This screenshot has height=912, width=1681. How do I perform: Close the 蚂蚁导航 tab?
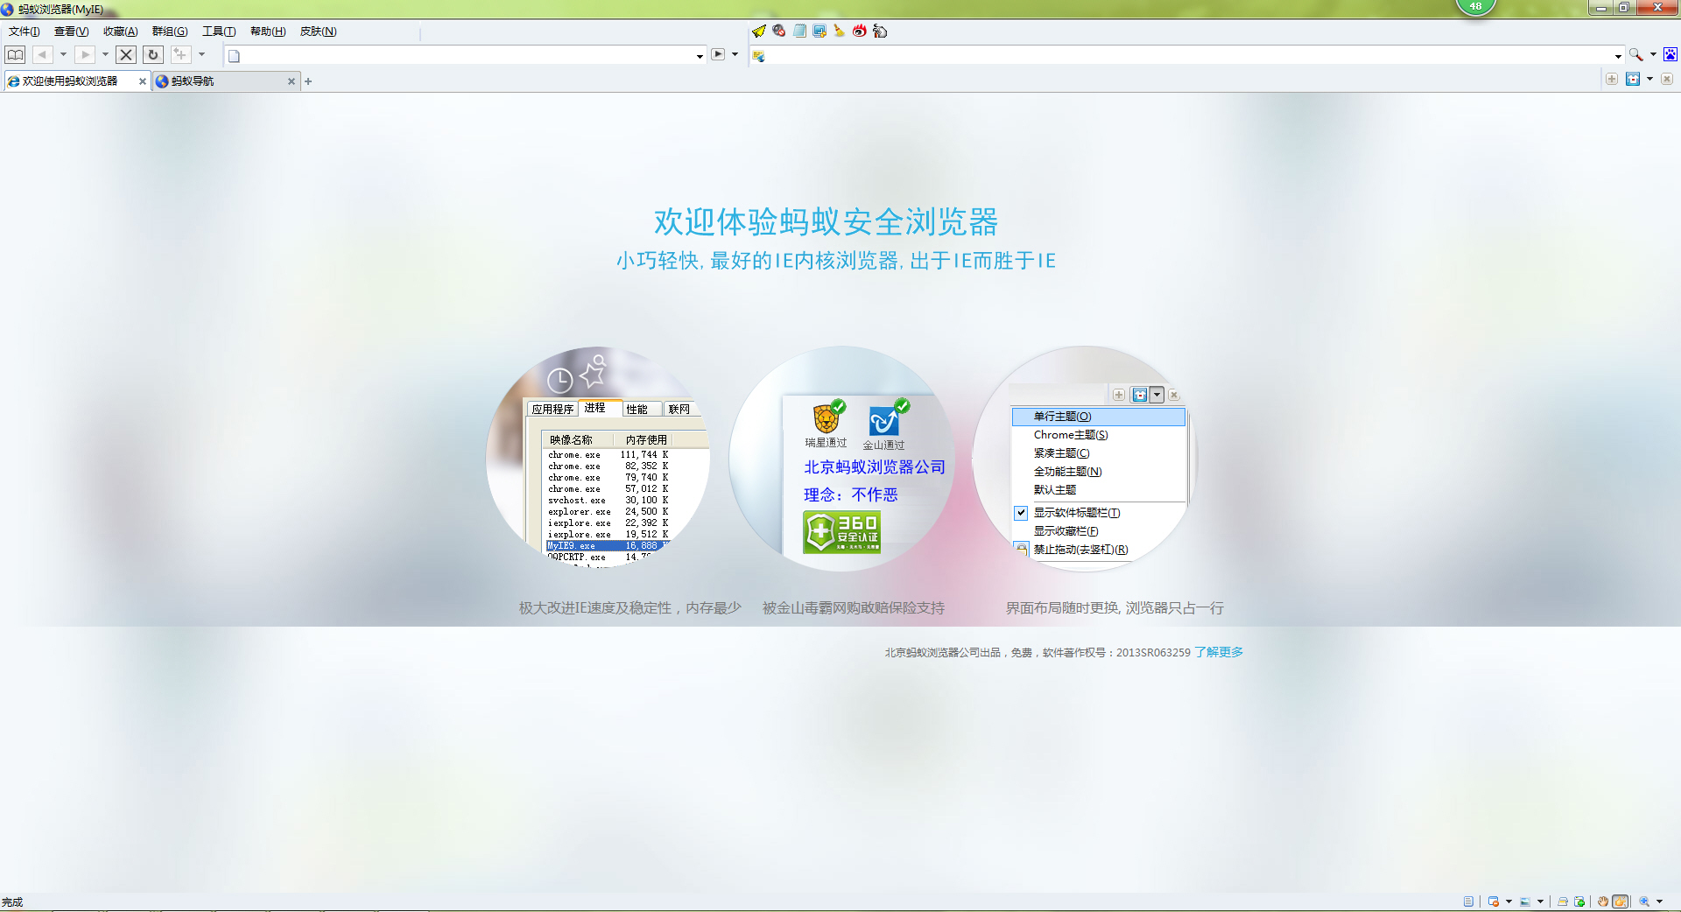(292, 81)
